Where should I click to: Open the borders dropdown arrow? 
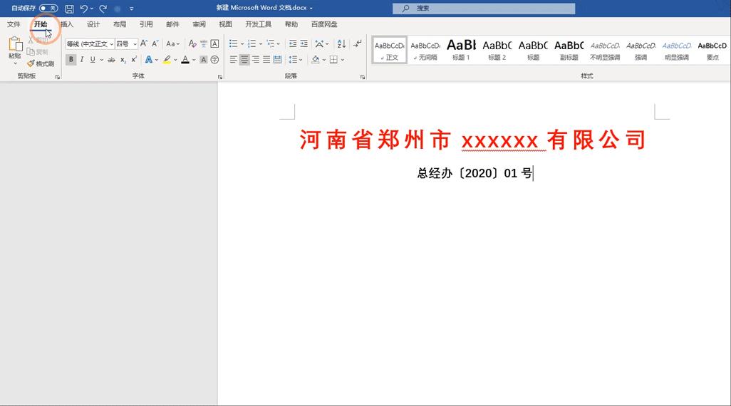(342, 60)
